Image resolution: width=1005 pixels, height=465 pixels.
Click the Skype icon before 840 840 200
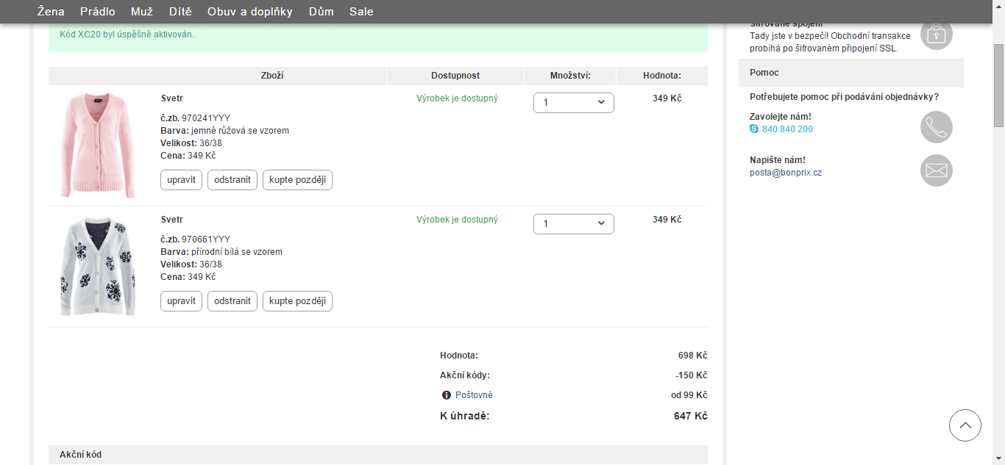[754, 129]
